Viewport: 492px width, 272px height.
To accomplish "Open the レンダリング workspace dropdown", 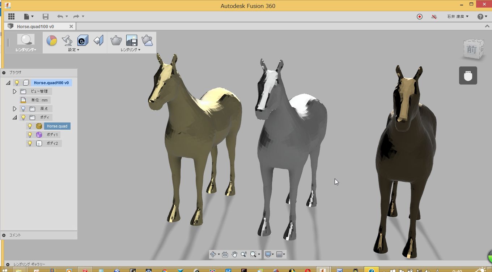I will [26, 50].
